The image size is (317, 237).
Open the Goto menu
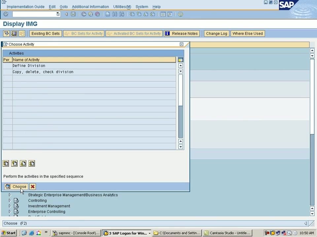pos(64,7)
